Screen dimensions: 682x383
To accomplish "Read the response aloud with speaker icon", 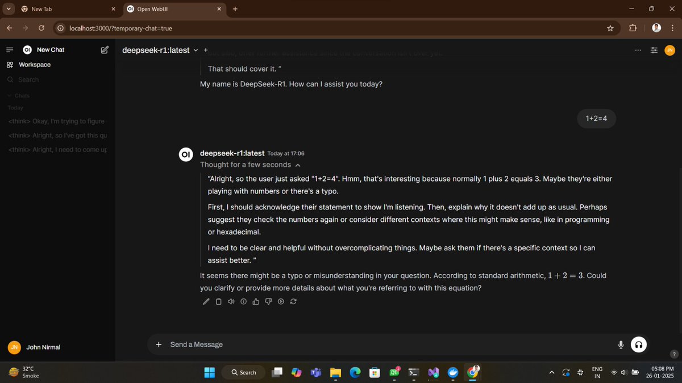I will (x=231, y=301).
